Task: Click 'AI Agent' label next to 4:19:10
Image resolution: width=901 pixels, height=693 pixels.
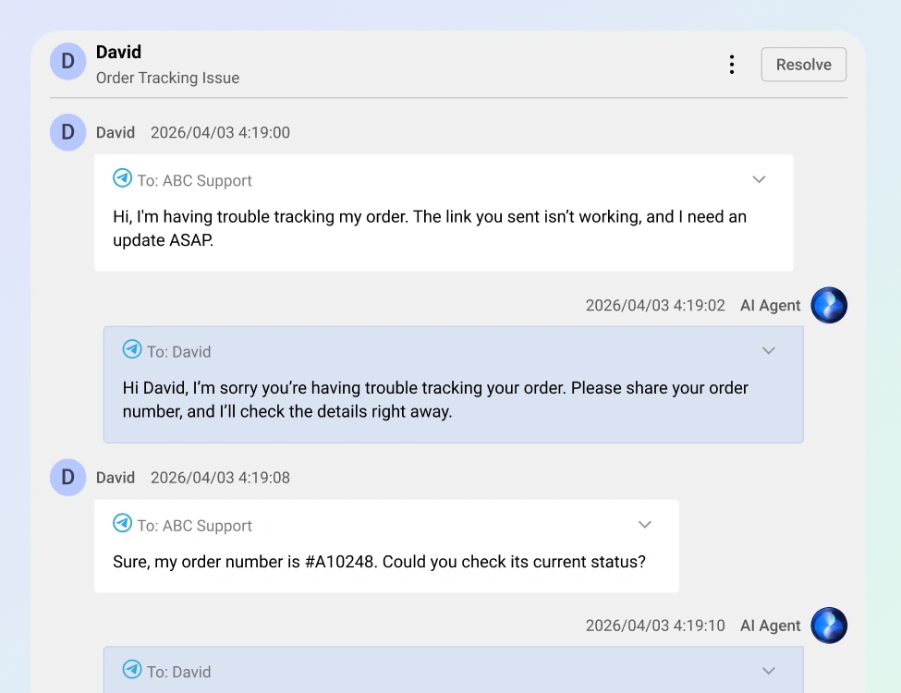Action: (770, 626)
